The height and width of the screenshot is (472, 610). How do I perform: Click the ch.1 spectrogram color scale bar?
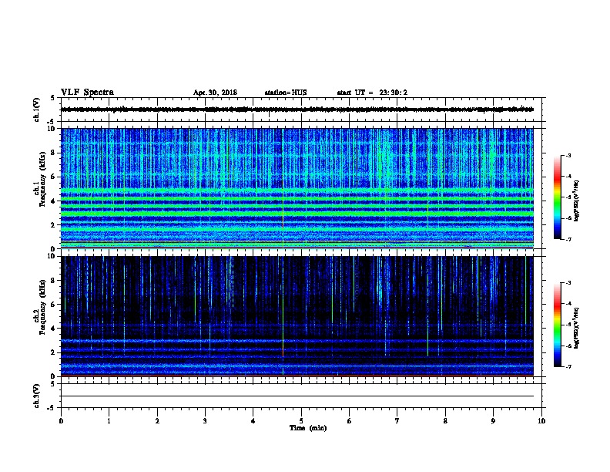coord(557,197)
